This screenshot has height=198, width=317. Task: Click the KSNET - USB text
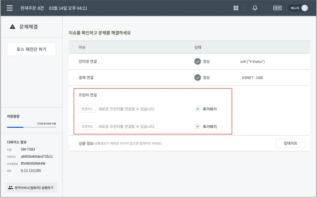pos(252,78)
